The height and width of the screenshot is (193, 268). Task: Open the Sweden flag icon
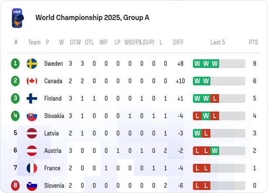[x=32, y=64]
